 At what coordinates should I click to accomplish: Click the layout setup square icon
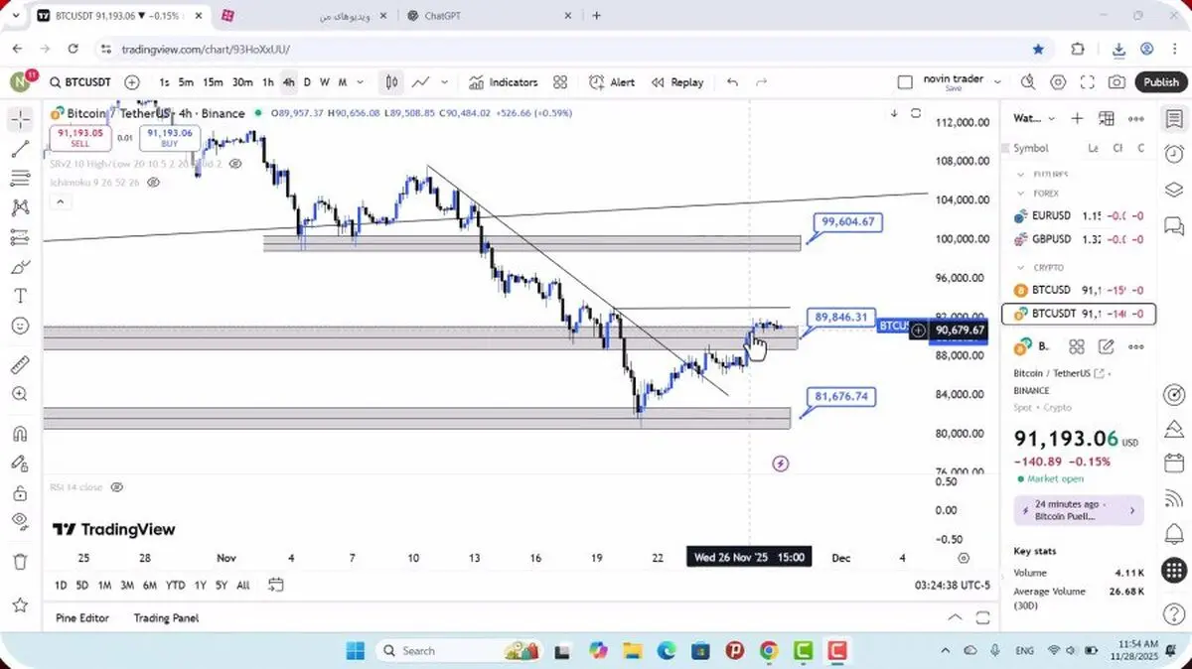[905, 82]
